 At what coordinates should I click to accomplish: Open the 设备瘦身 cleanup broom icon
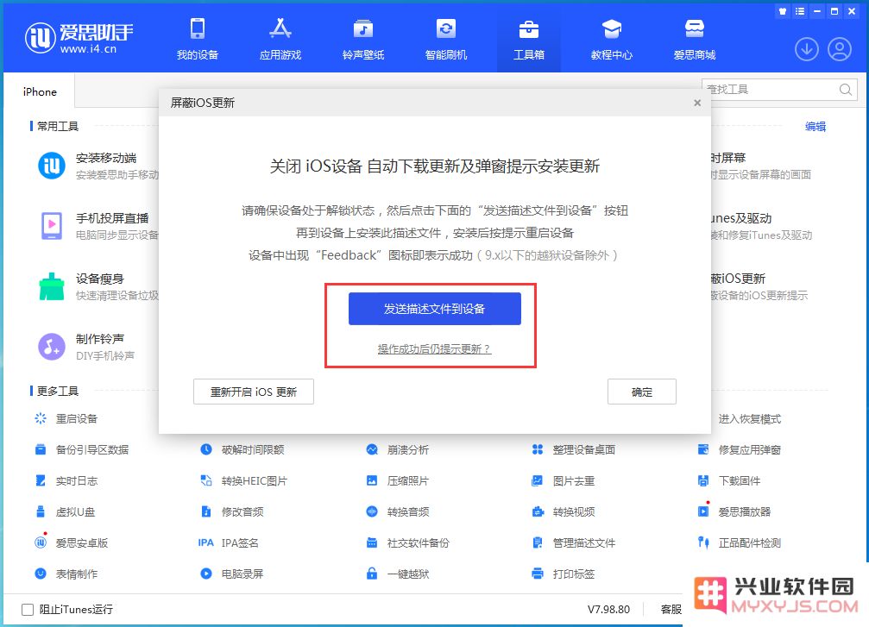click(x=52, y=286)
